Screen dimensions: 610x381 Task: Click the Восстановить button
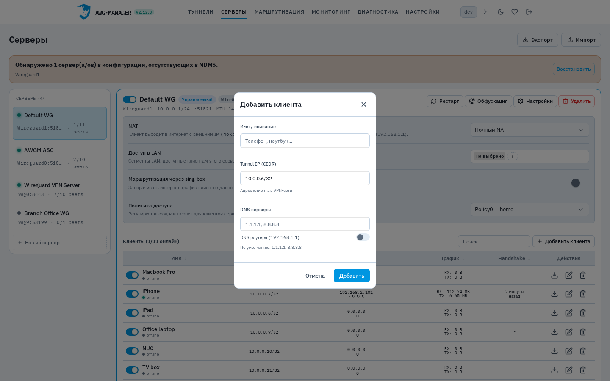[x=574, y=69]
